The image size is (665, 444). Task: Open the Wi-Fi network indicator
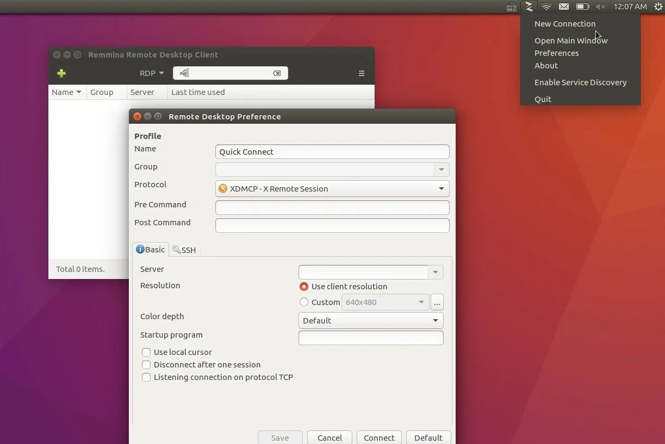pos(546,7)
